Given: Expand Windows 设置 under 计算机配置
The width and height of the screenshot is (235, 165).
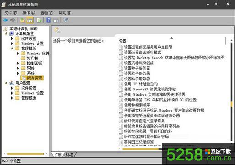Looking at the screenshot, I should click(x=12, y=43).
